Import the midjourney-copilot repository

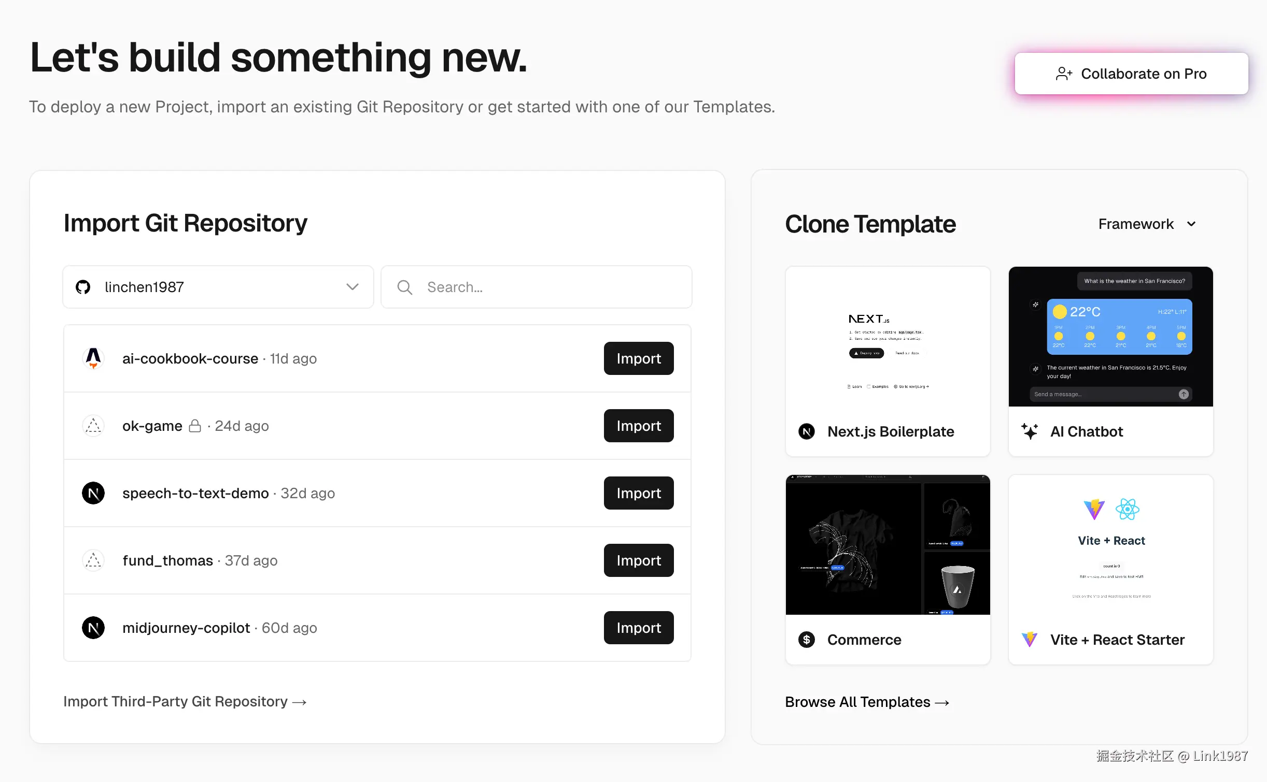pyautogui.click(x=639, y=628)
